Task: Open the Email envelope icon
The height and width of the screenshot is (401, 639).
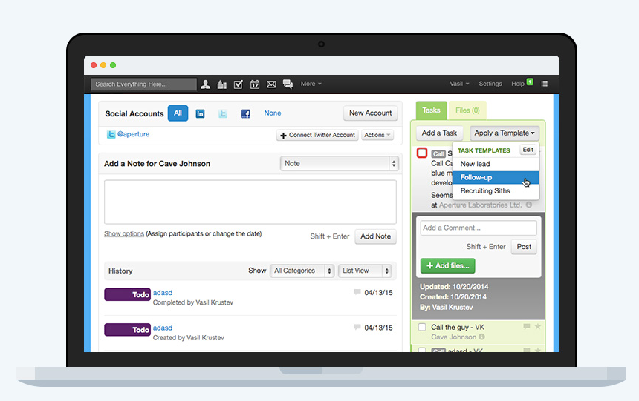Action: point(271,84)
